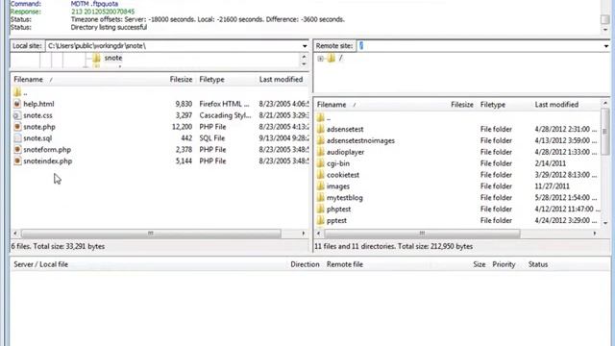
Task: Click local list scroll right arrow
Action: click(x=304, y=234)
